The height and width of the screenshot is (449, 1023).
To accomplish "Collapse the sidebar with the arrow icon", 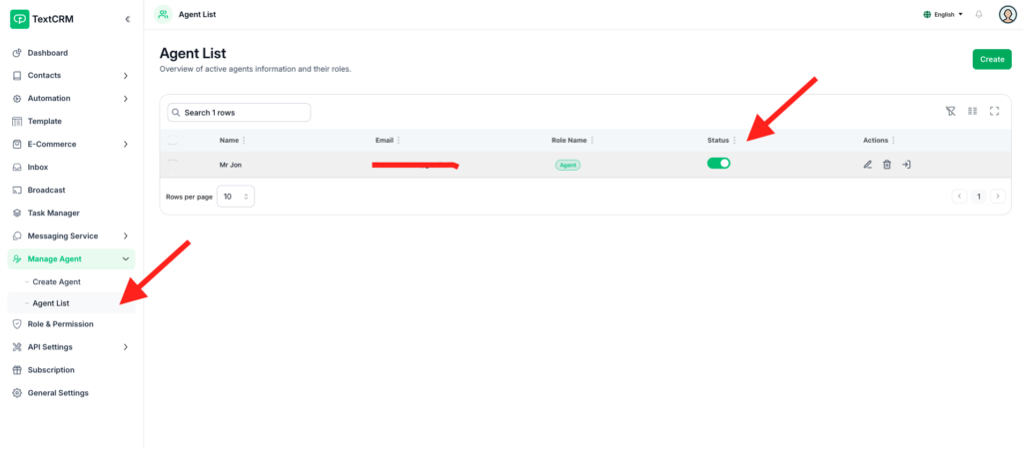I will click(x=127, y=19).
